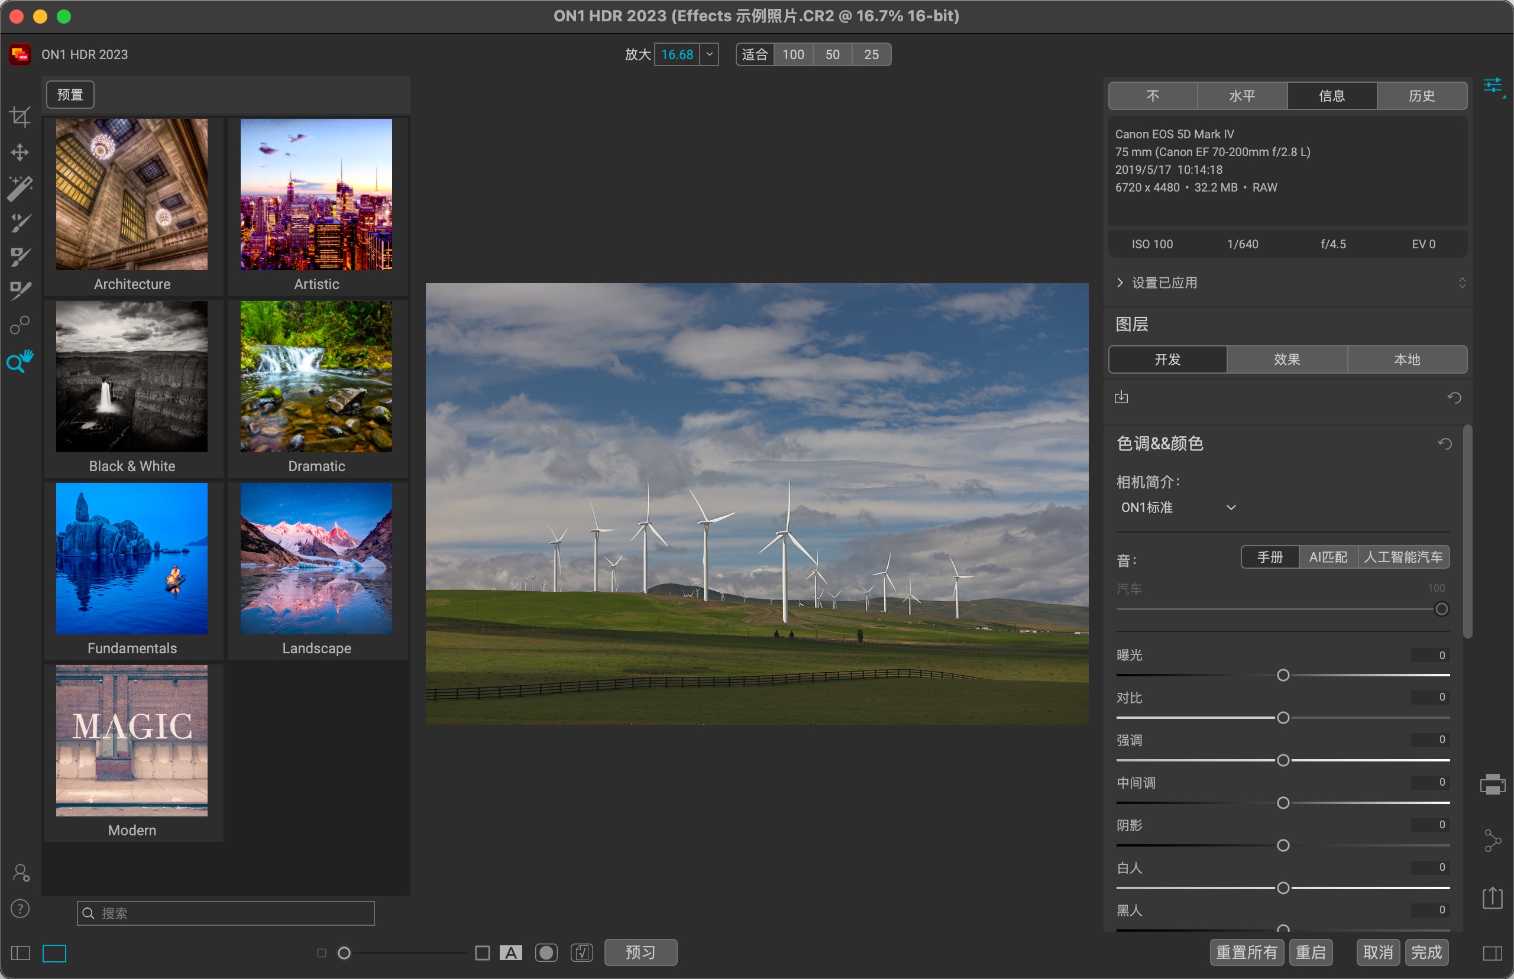Click the ON1 HDR app logo
Viewport: 1514px width, 979px height.
pyautogui.click(x=20, y=54)
